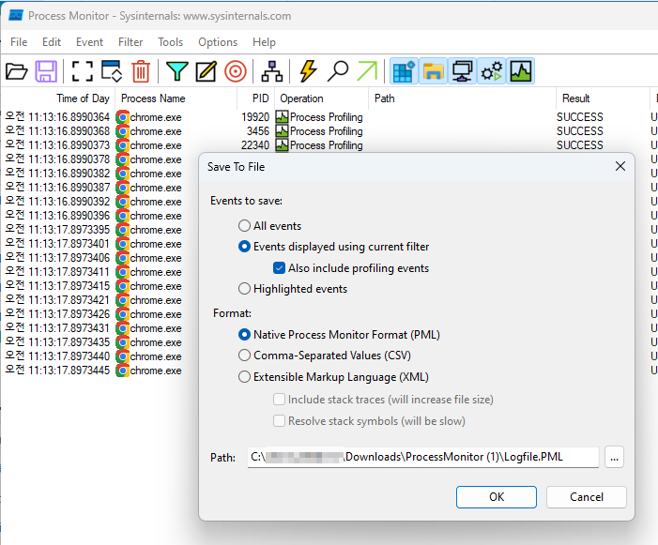Select the event row at 11:13:16.8990364
Image resolution: width=658 pixels, height=545 pixels.
pyautogui.click(x=329, y=117)
